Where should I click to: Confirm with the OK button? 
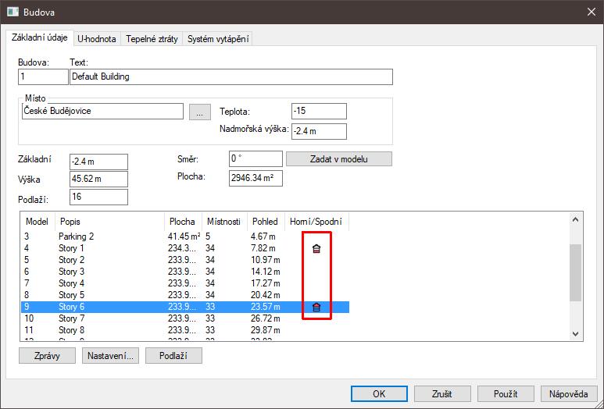pos(379,394)
